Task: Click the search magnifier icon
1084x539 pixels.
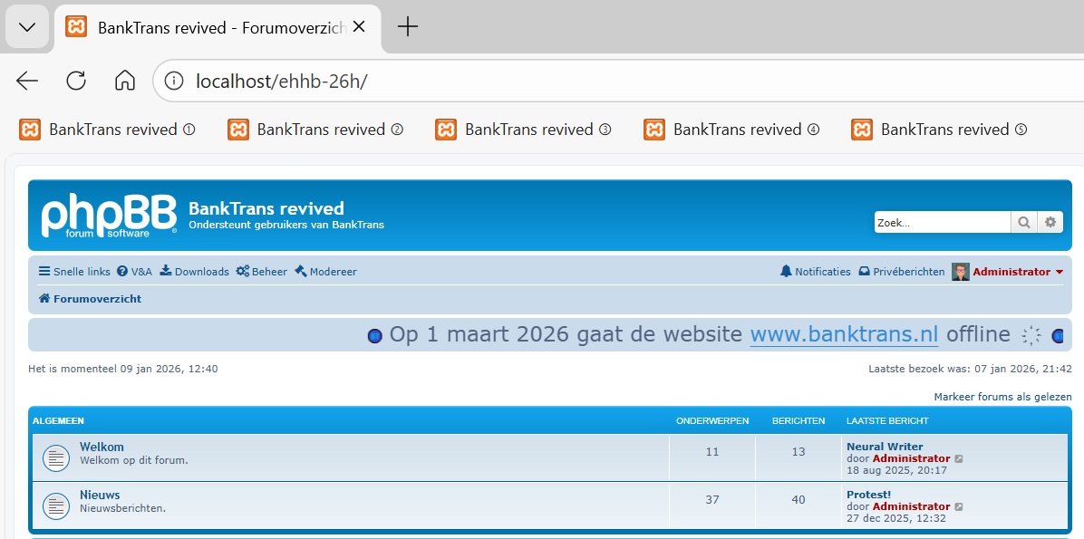Action: coord(1023,222)
